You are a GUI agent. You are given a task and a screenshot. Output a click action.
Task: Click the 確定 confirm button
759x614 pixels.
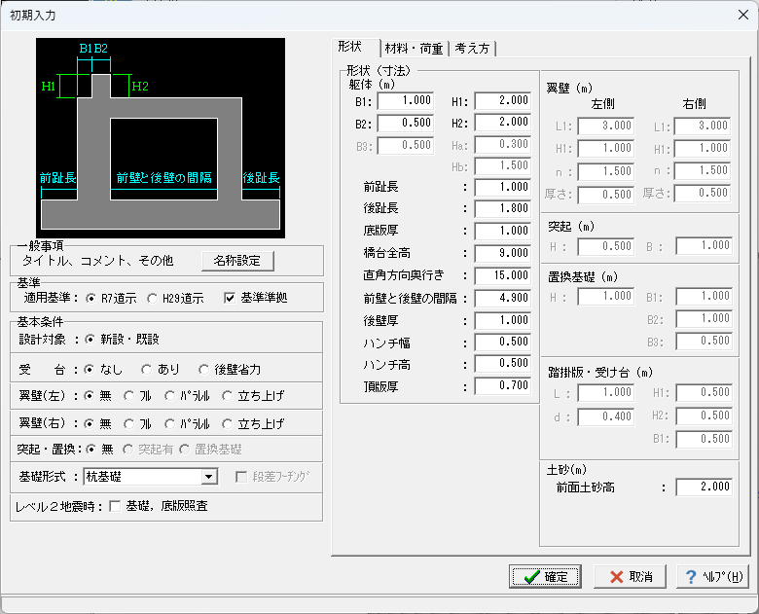pyautogui.click(x=545, y=576)
